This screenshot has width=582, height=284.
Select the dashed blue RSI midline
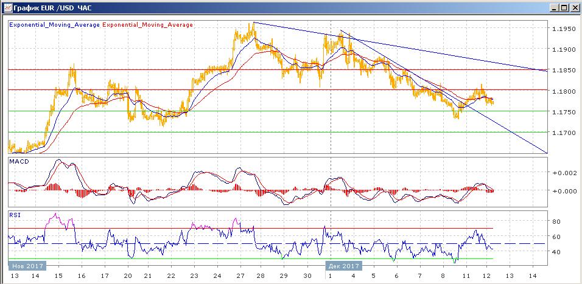coord(183,244)
